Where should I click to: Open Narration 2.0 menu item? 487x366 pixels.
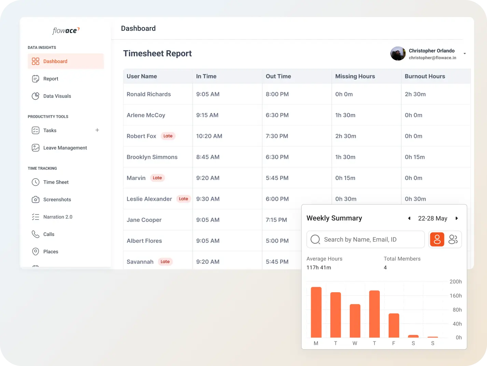(x=58, y=217)
